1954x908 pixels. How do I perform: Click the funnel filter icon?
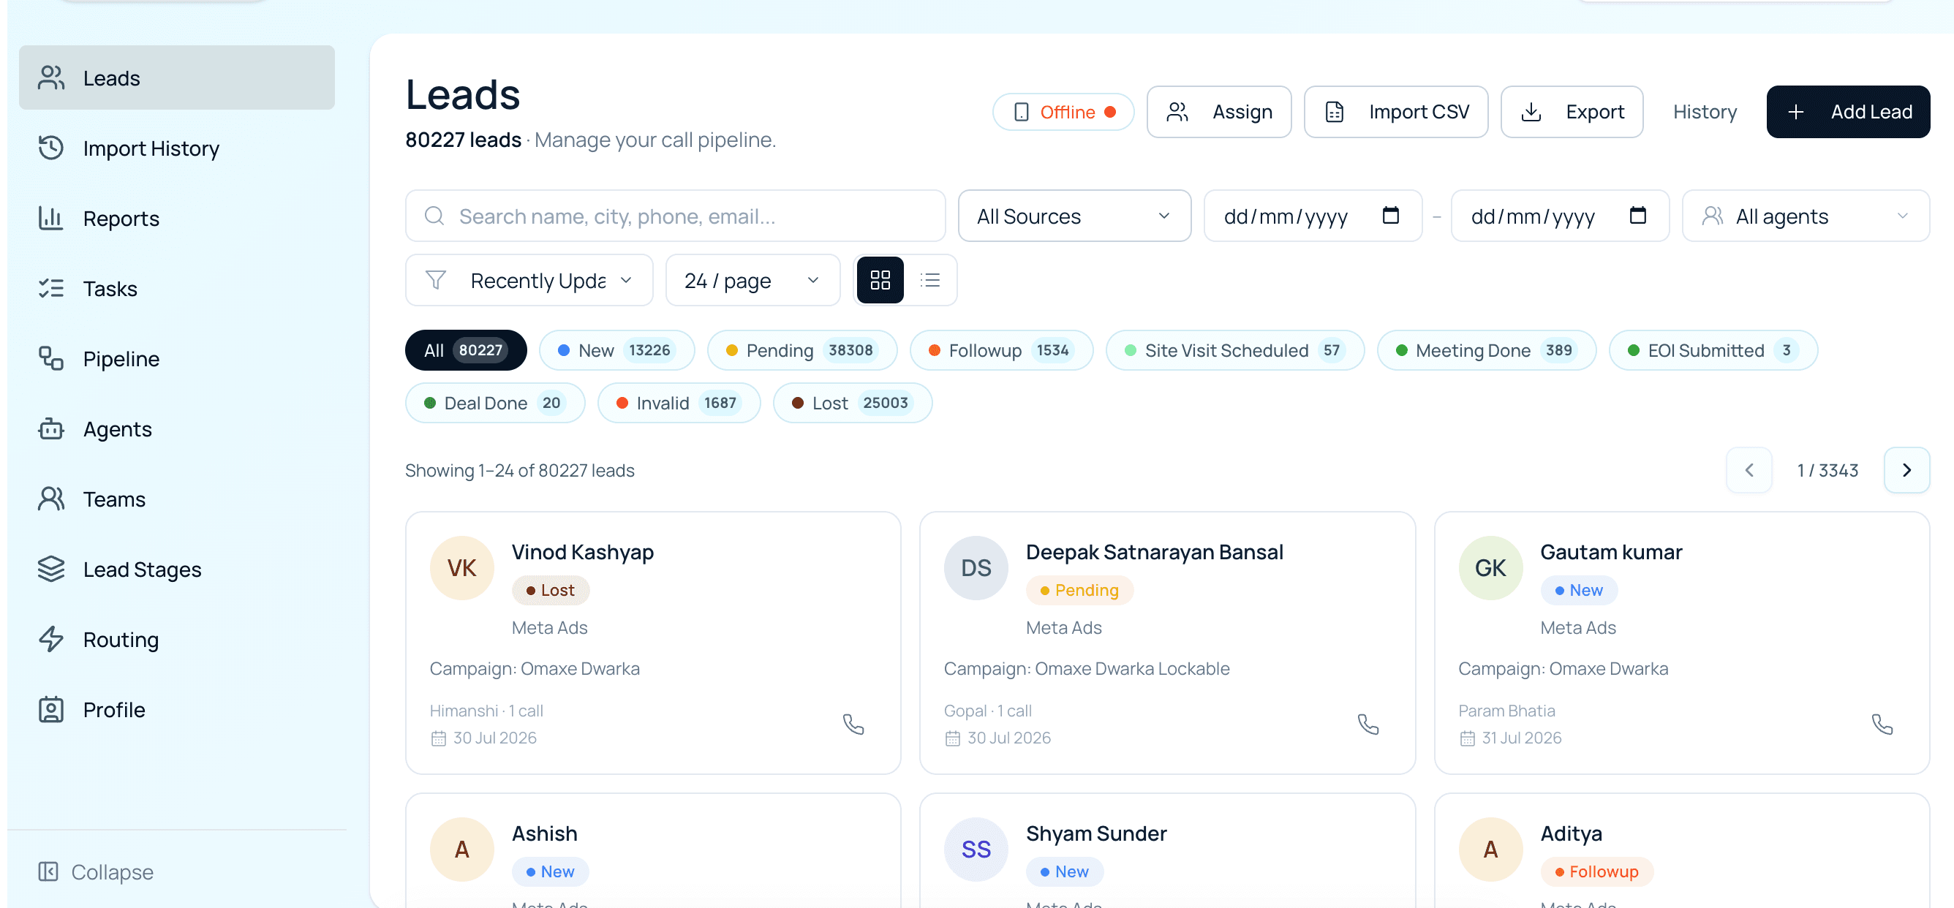[435, 280]
